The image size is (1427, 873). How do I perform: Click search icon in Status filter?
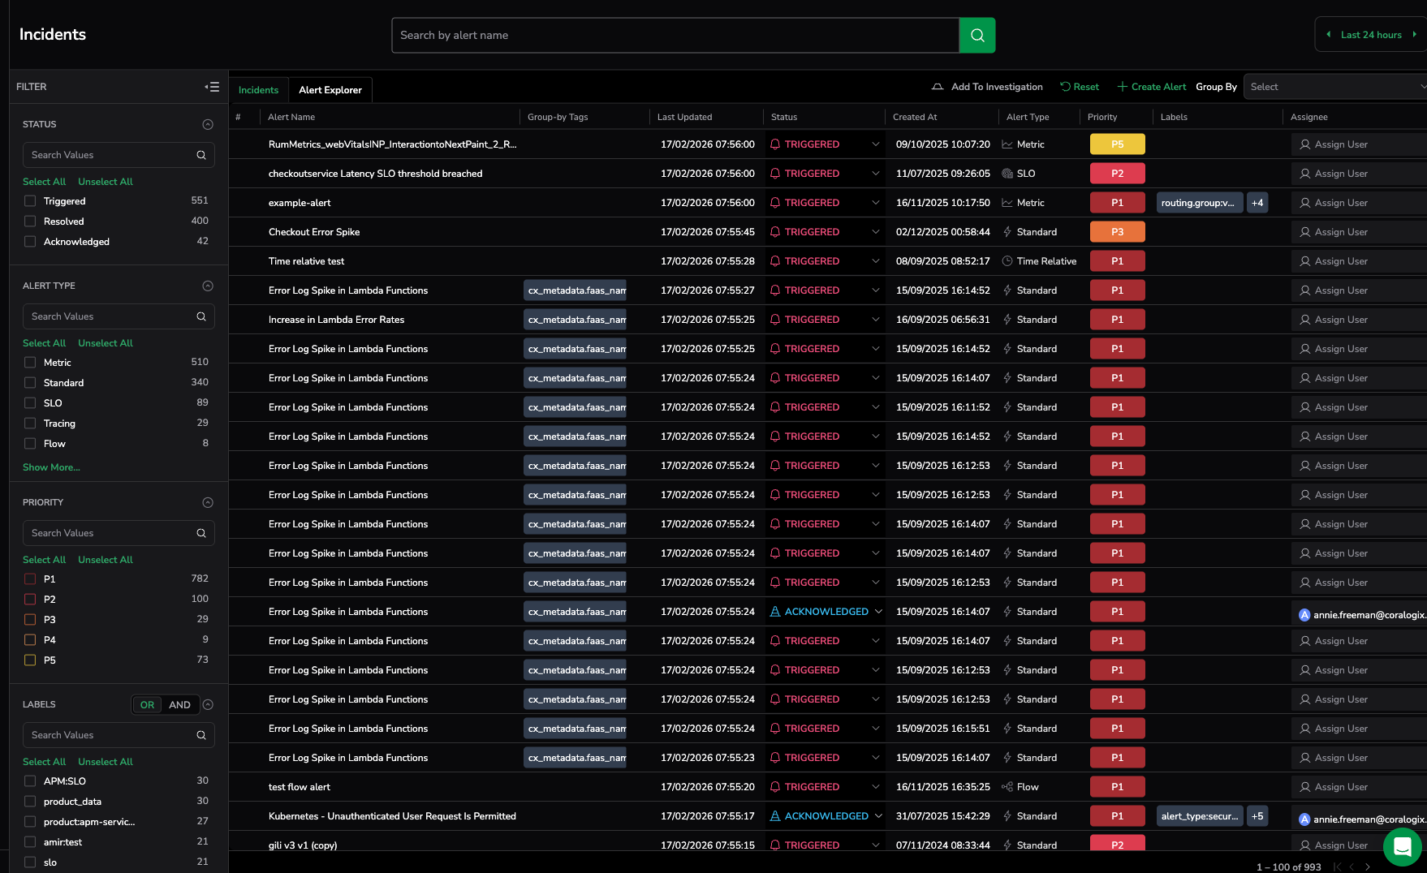[201, 155]
